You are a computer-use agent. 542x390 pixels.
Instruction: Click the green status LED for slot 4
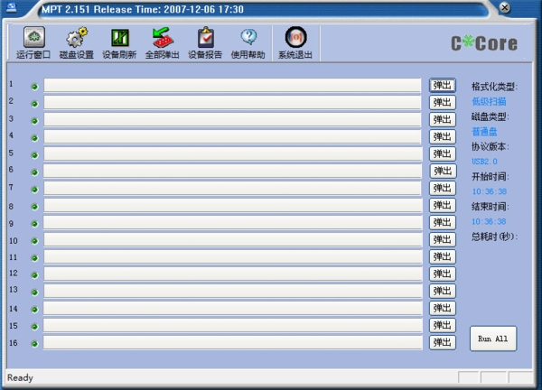tap(34, 138)
